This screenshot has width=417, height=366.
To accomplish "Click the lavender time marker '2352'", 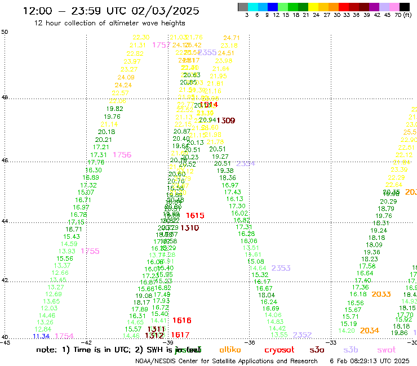I will coord(302,335).
